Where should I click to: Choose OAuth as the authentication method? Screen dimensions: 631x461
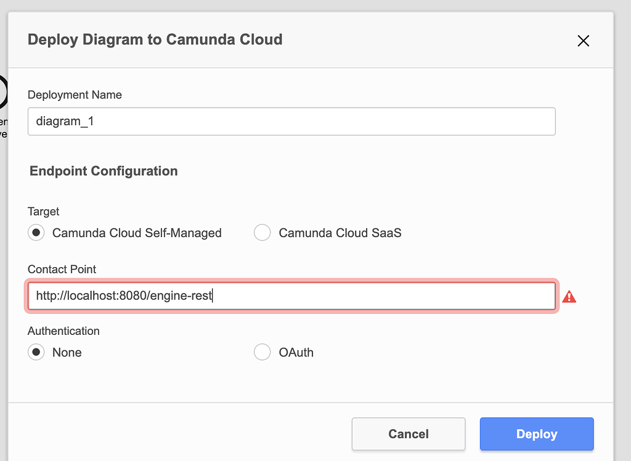coord(263,352)
